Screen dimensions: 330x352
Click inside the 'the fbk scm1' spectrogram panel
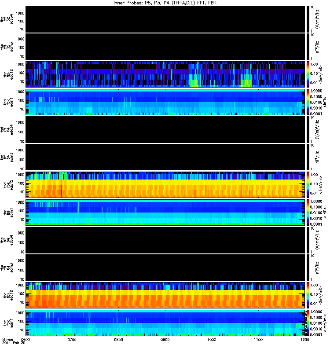click(x=165, y=323)
